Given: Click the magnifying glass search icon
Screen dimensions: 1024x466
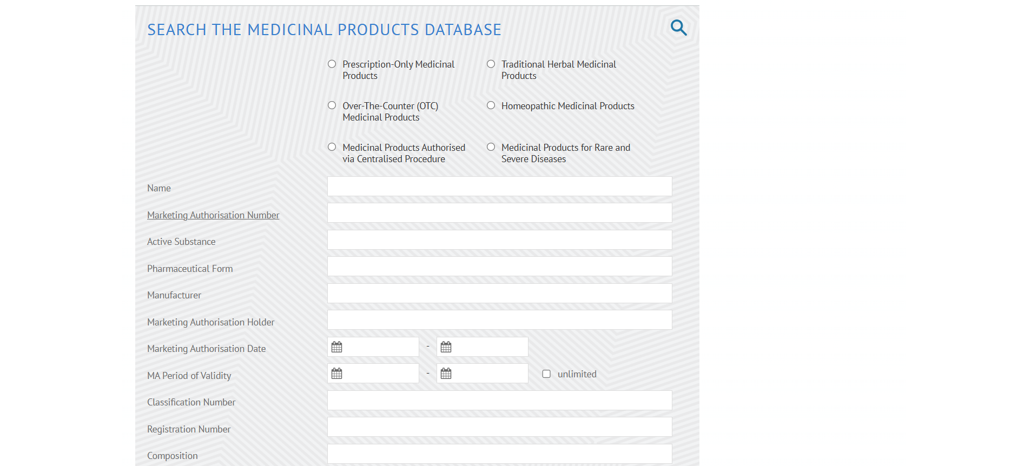Looking at the screenshot, I should [678, 28].
